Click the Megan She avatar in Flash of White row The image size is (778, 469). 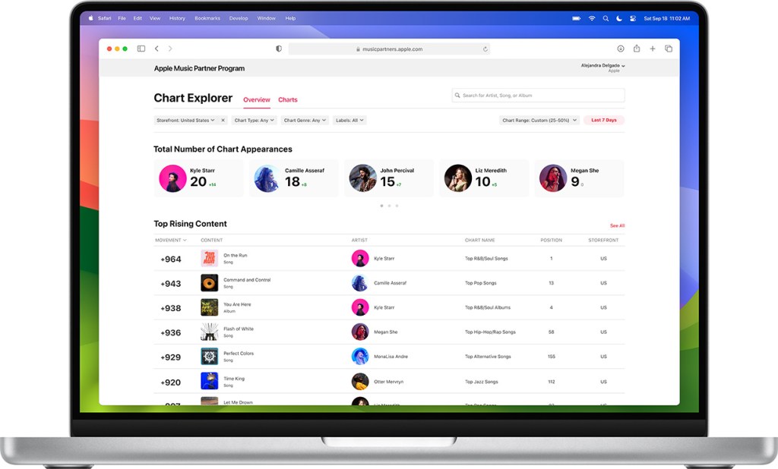[360, 332]
